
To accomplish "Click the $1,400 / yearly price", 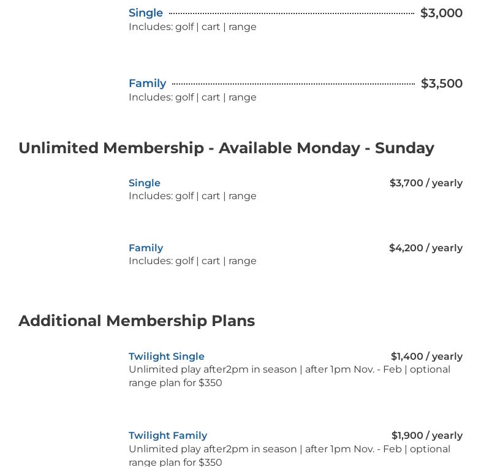I will coord(426,356).
